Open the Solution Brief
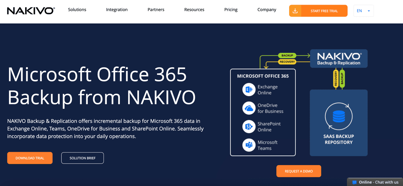403x186 pixels. 82,158
